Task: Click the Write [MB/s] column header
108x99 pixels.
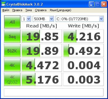Action: [84, 26]
